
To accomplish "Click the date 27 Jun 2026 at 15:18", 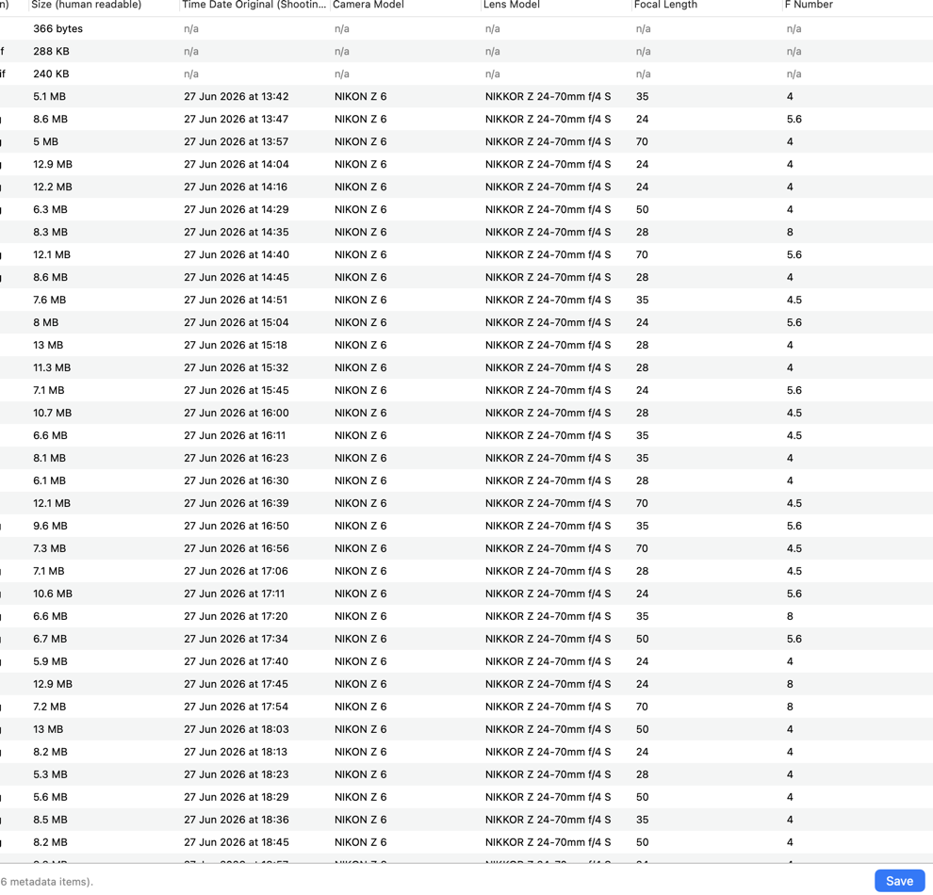I will tap(236, 345).
